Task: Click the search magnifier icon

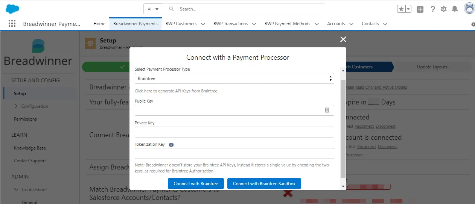Action: [x=171, y=9]
